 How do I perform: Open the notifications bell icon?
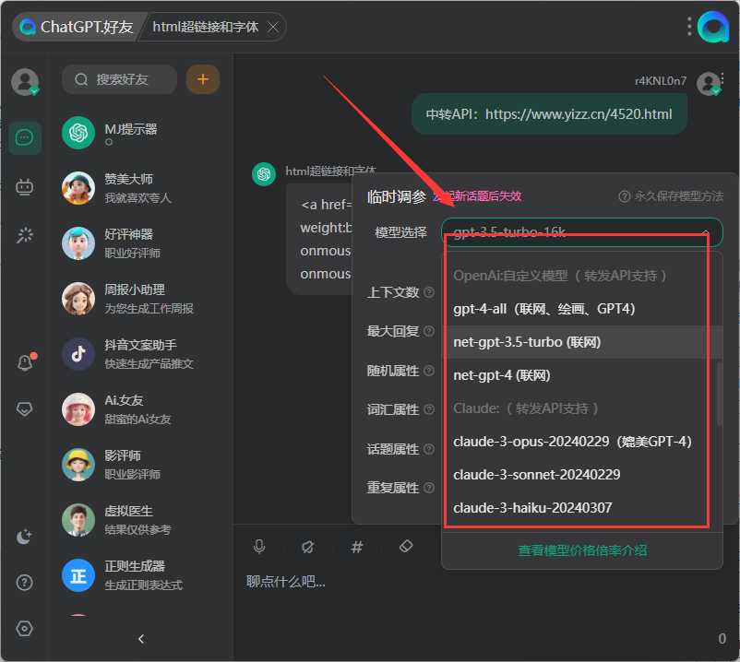tap(26, 361)
